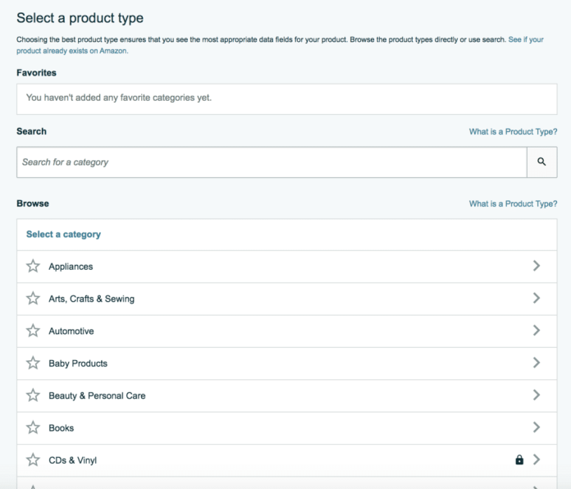Screen dimensions: 571x489
Task: Click the search magnifying glass button
Action: (541, 162)
